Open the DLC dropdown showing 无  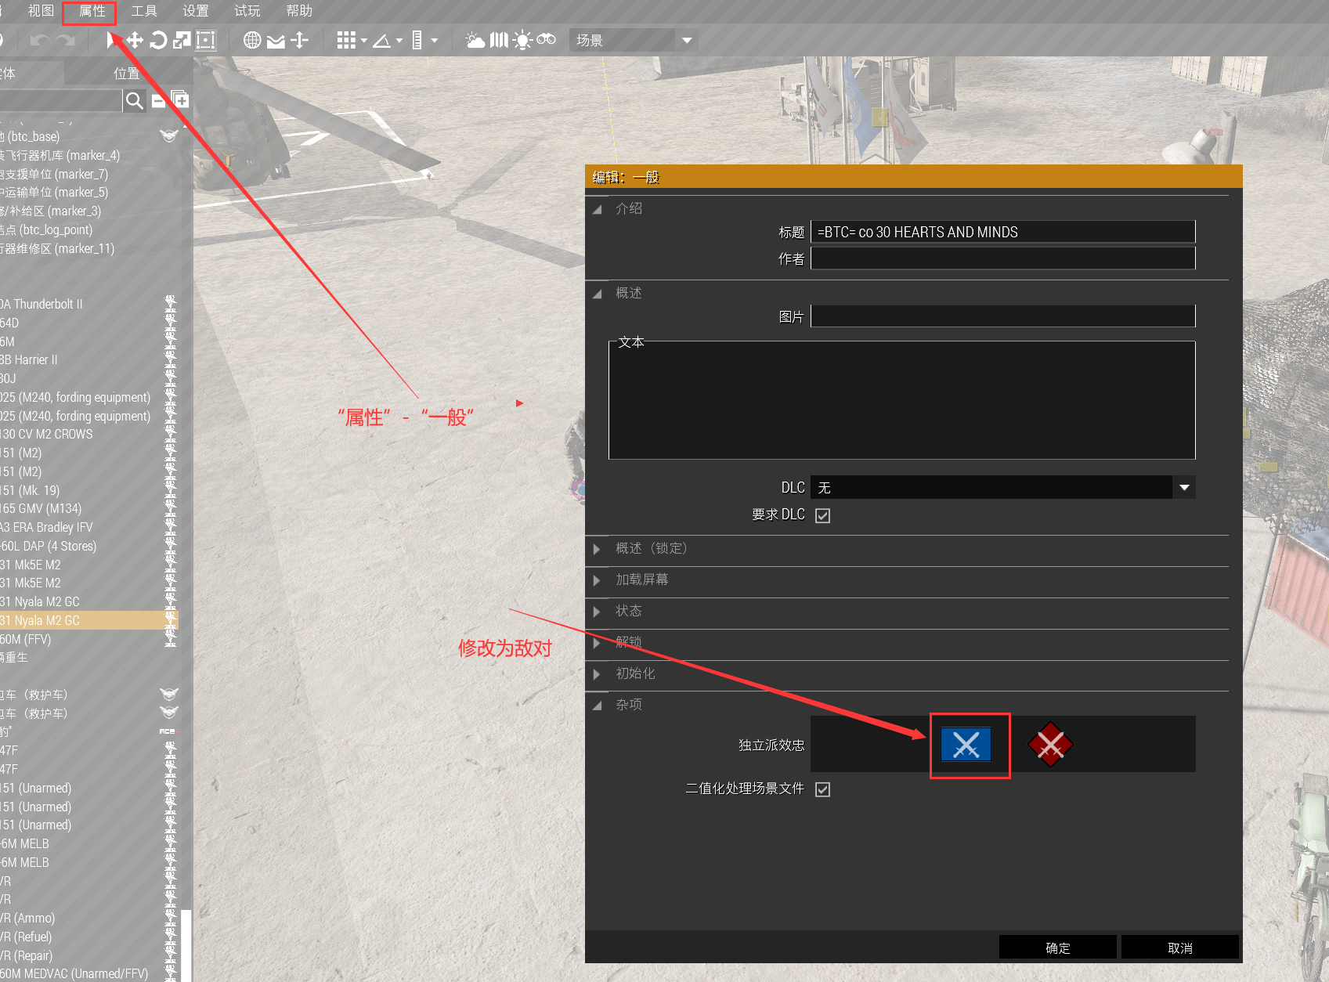(1183, 487)
